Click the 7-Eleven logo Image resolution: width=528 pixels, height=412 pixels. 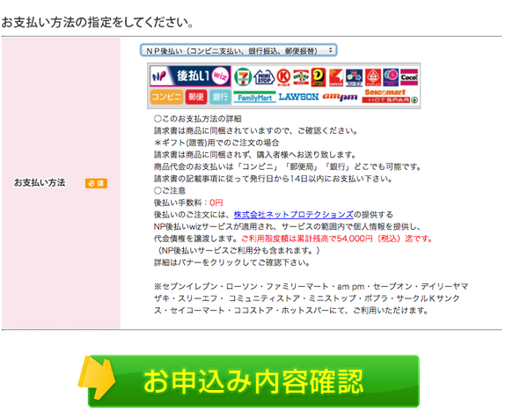pos(243,77)
